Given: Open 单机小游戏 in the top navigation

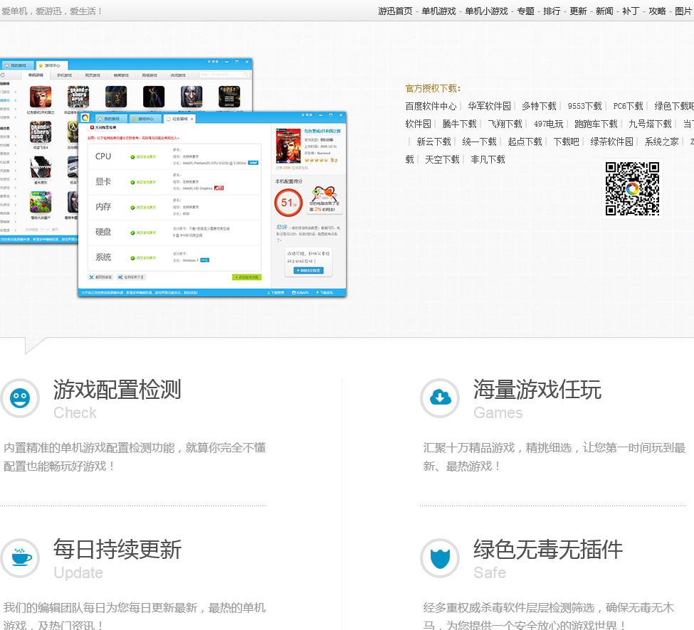Looking at the screenshot, I should pyautogui.click(x=486, y=11).
